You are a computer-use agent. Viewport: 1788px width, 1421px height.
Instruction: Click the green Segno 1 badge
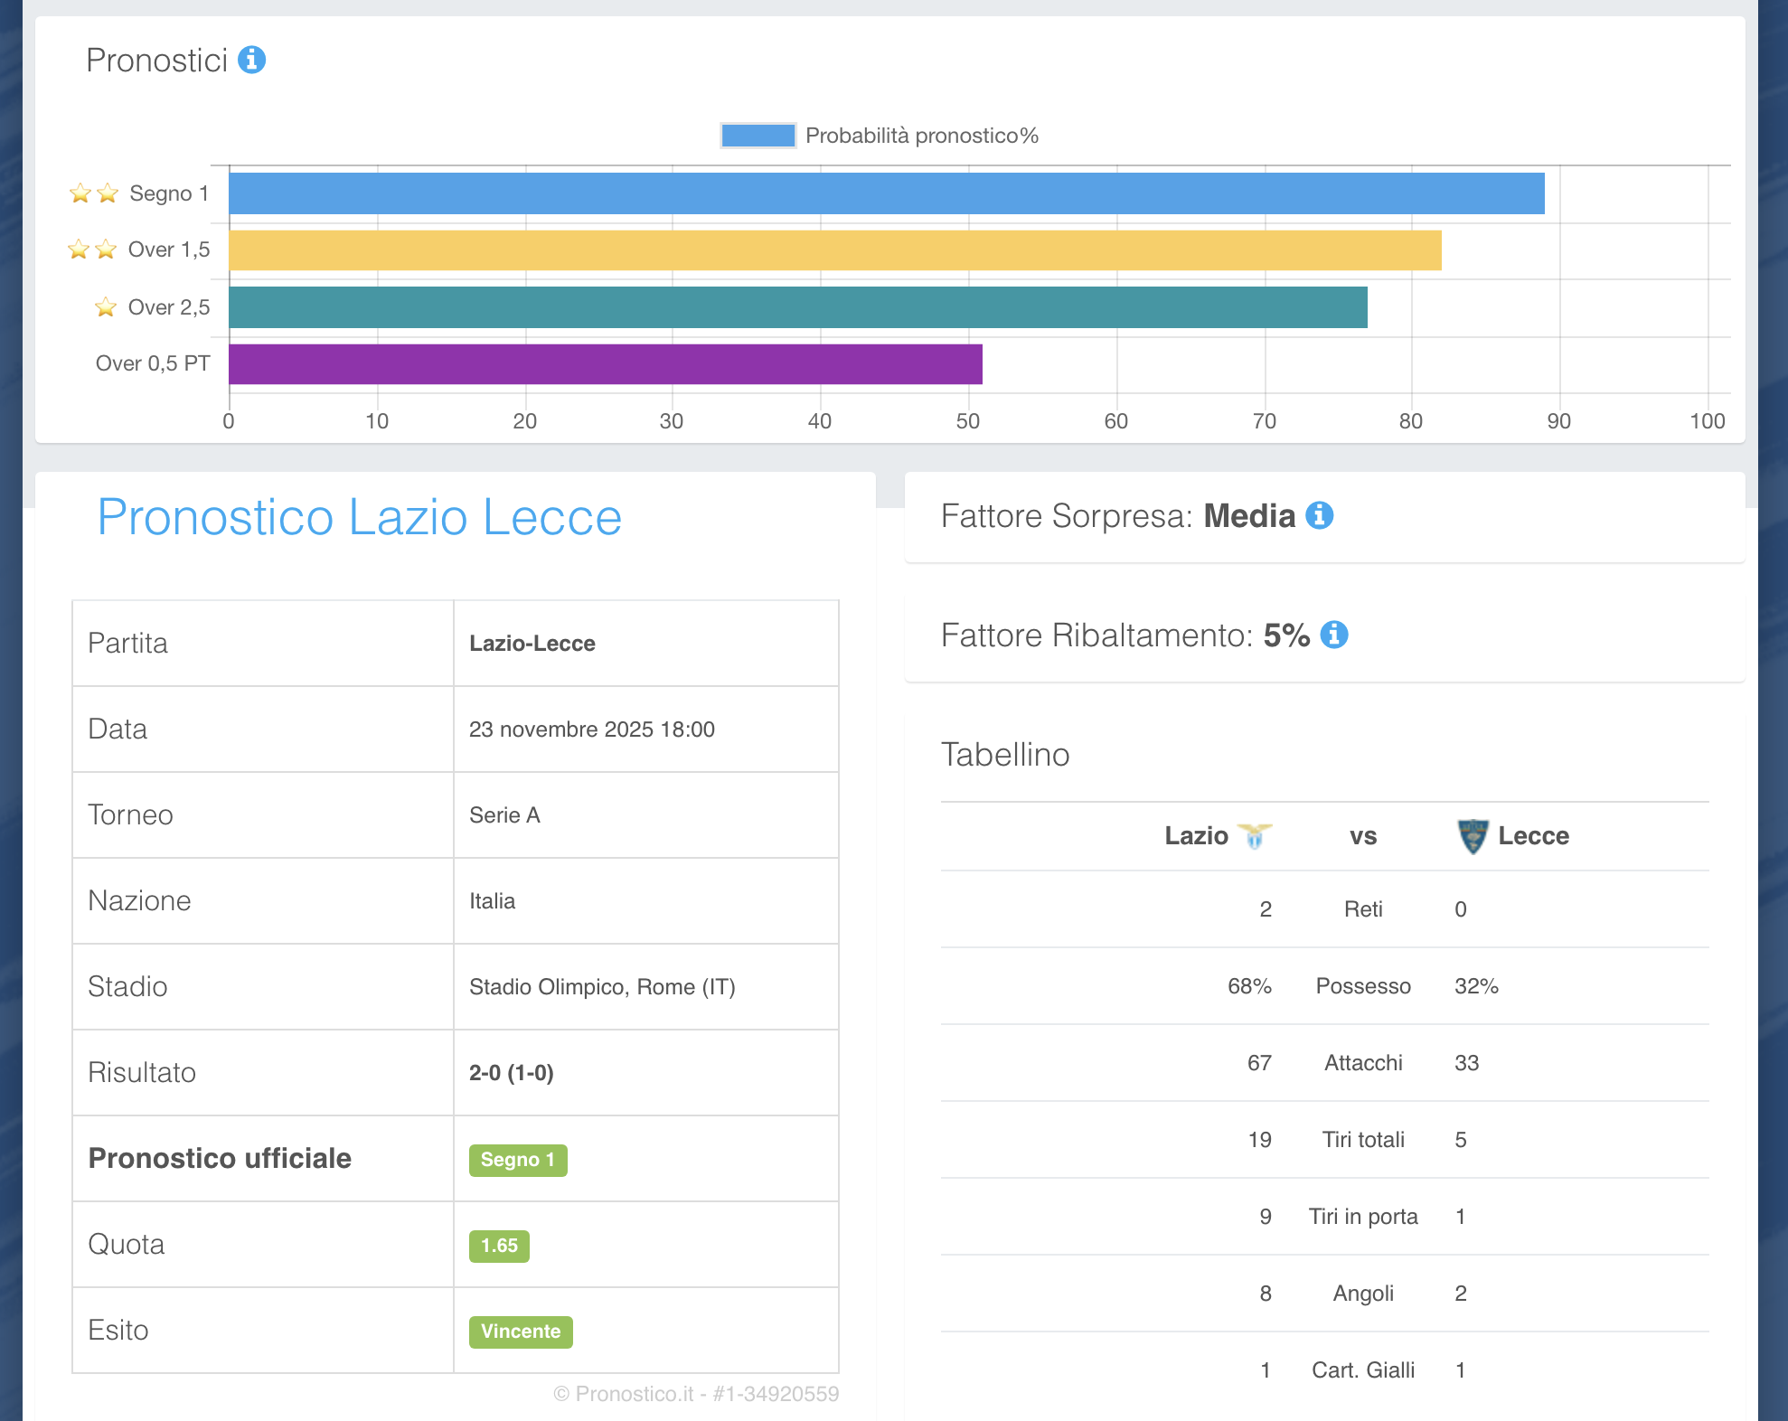(518, 1160)
